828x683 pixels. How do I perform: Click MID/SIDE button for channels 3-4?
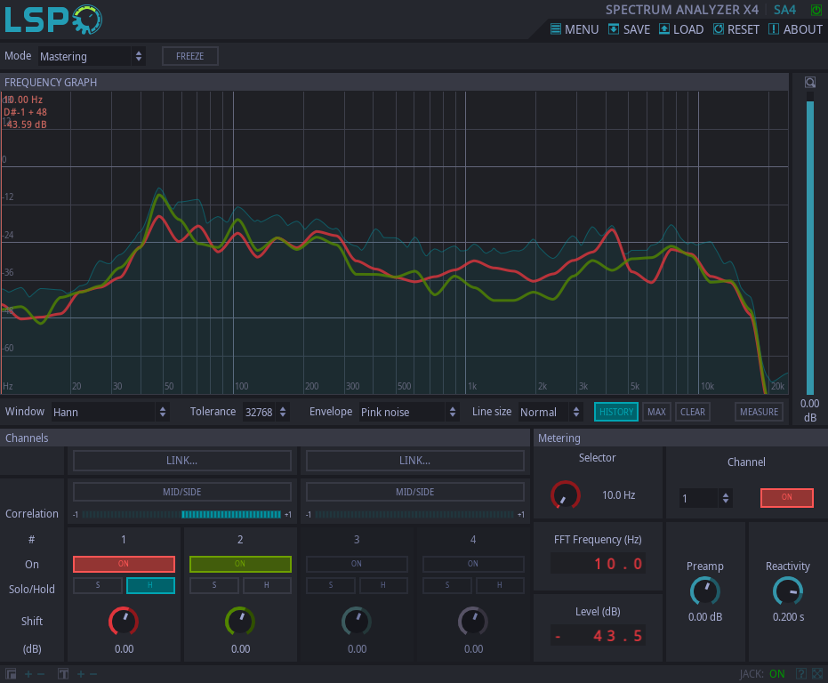point(415,492)
